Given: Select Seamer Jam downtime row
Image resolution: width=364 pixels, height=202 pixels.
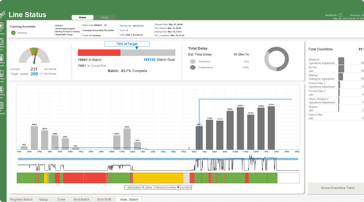Looking at the screenshot, I should pyautogui.click(x=336, y=108).
